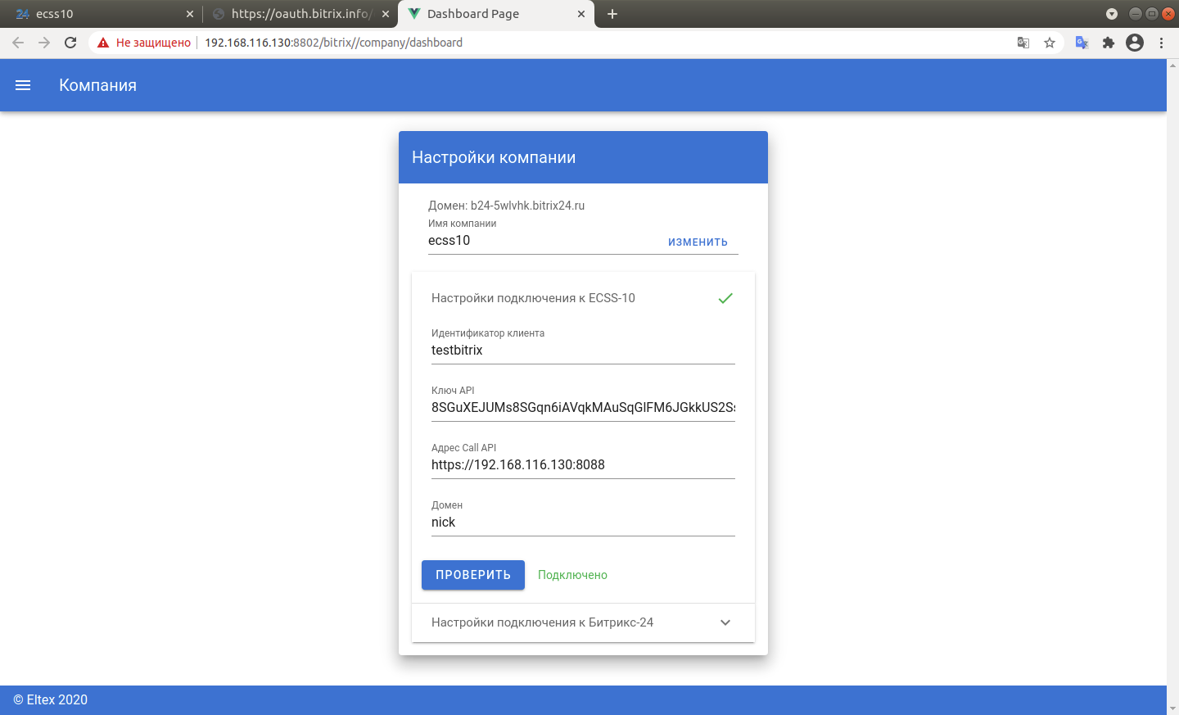Screen dimensions: 1179x715
Task: Open a new browser tab
Action: (x=612, y=14)
